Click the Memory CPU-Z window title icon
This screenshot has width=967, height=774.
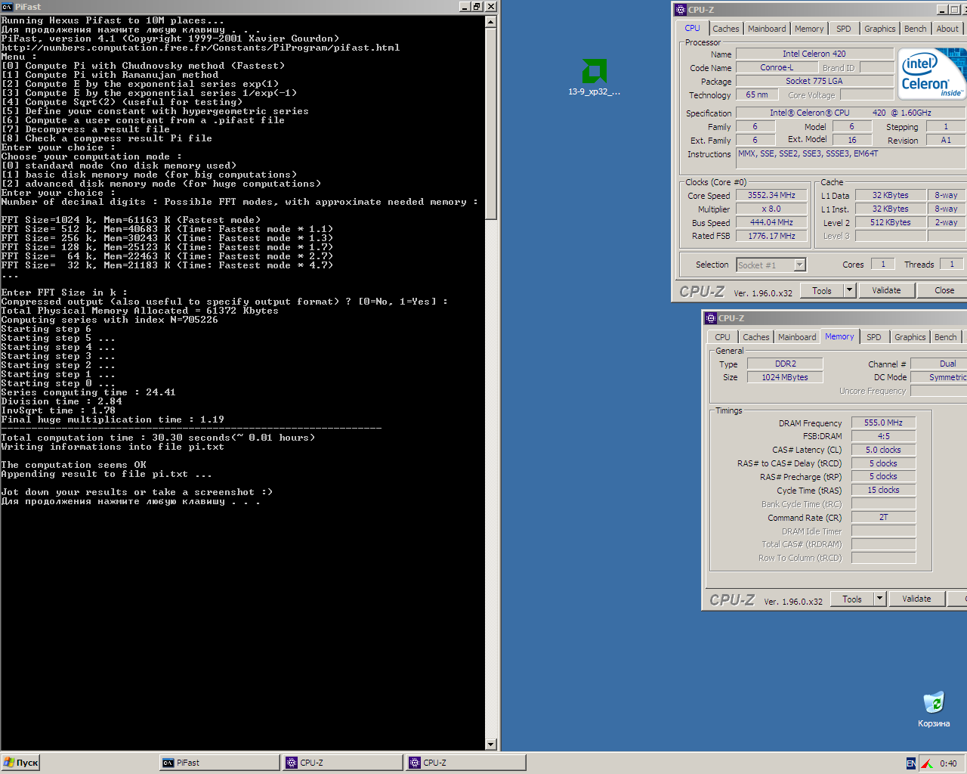[710, 318]
